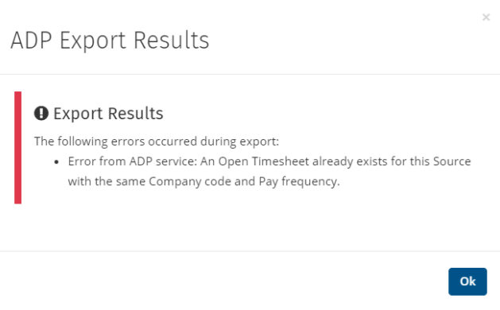Click 'Pay frequency' in the error message
This screenshot has width=500, height=310.
tap(298, 181)
